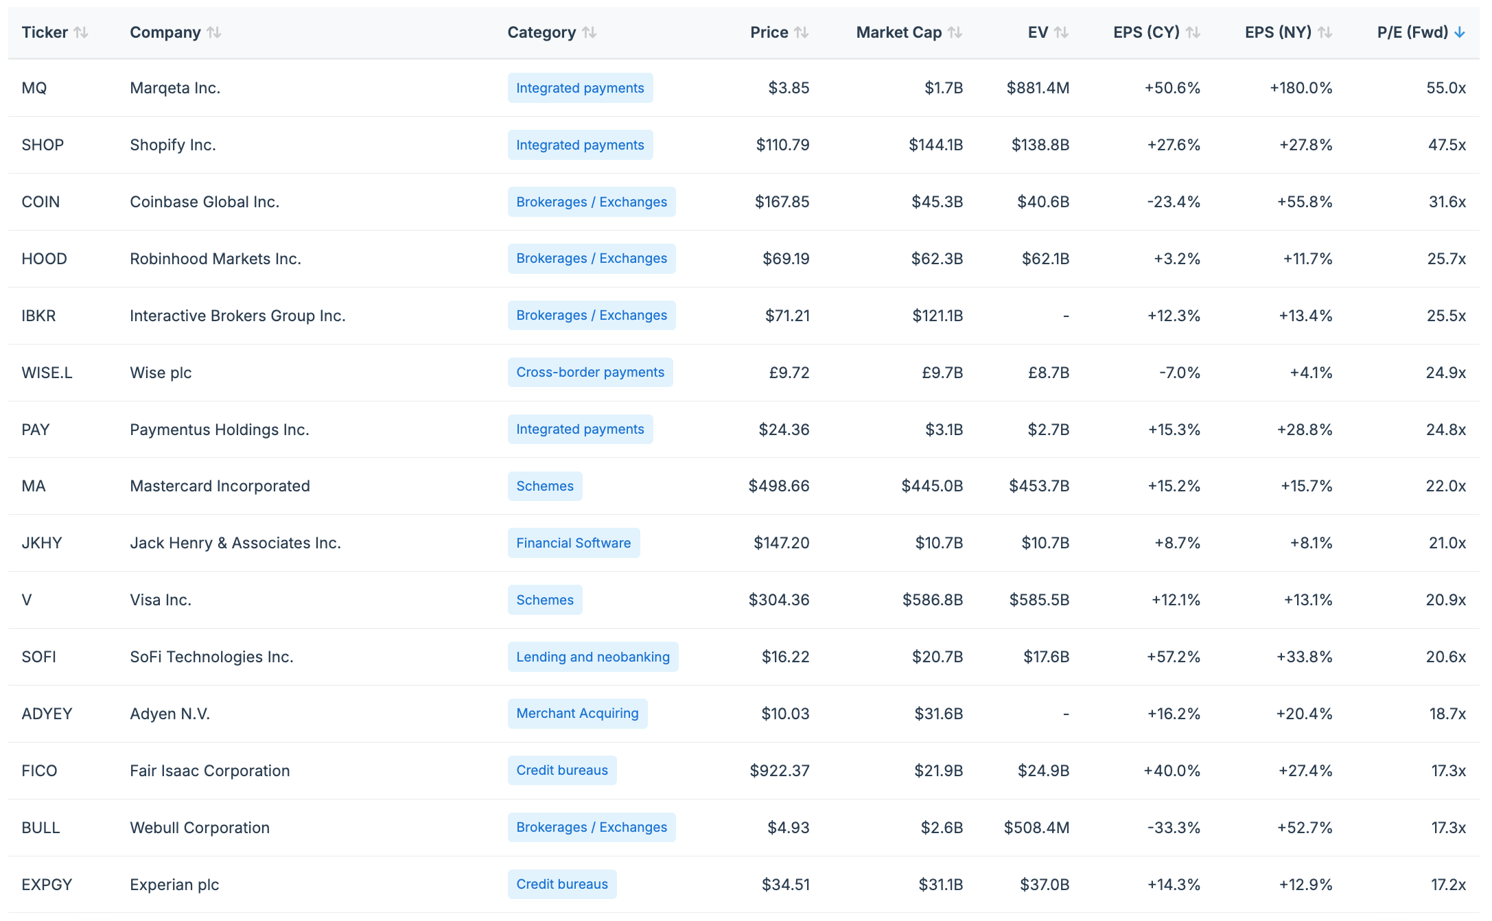Sort by Market Cap using arrows icon
Image resolution: width=1492 pixels, height=921 pixels.
(955, 32)
